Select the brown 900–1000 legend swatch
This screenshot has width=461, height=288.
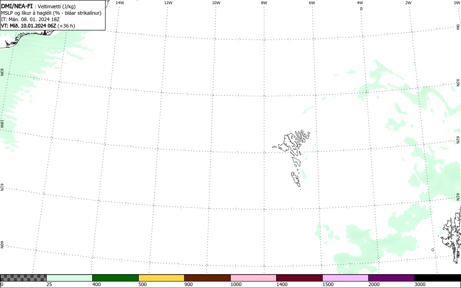click(207, 278)
